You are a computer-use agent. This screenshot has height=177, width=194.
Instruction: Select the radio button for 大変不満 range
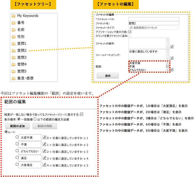17,138
